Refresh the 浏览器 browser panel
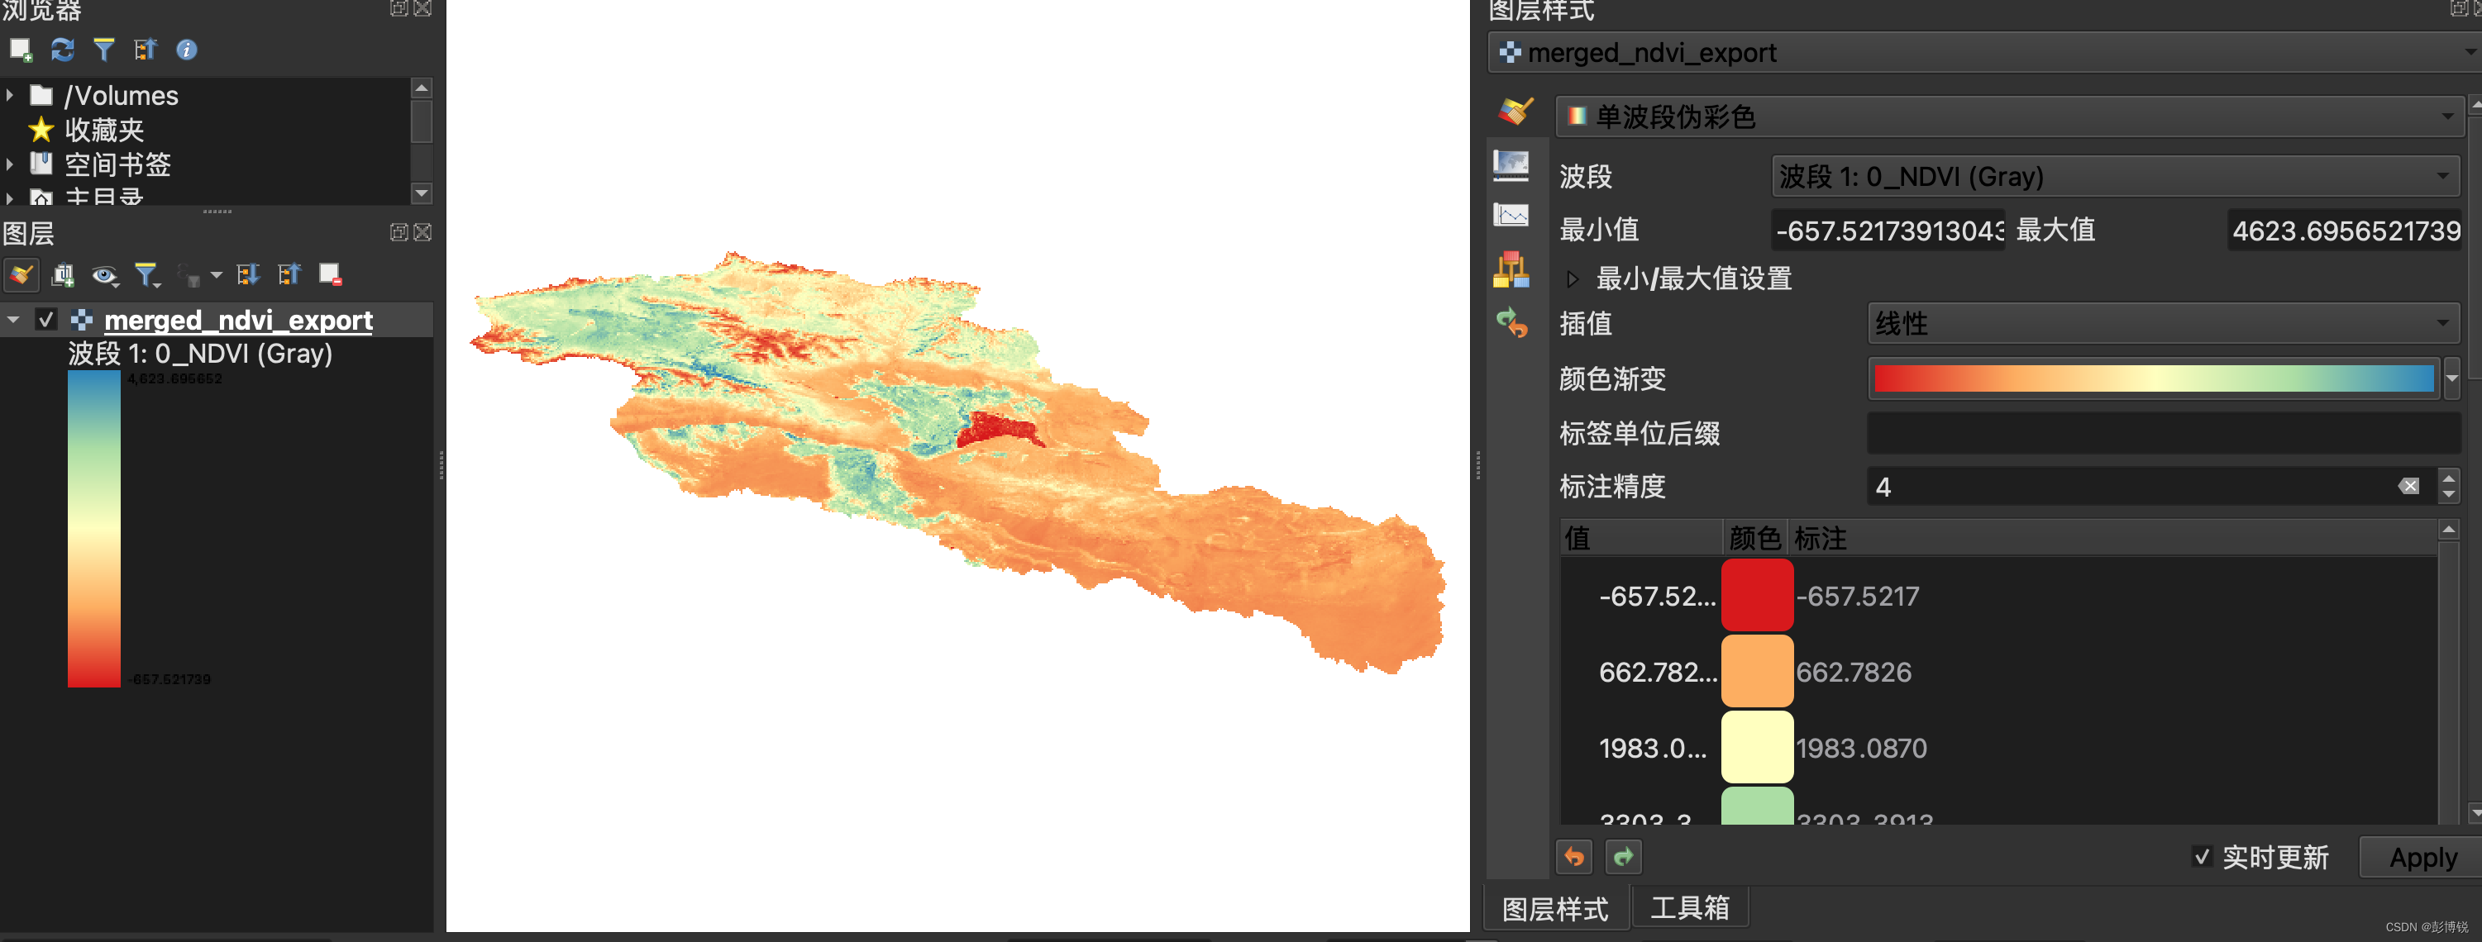The width and height of the screenshot is (2482, 942). coord(62,50)
